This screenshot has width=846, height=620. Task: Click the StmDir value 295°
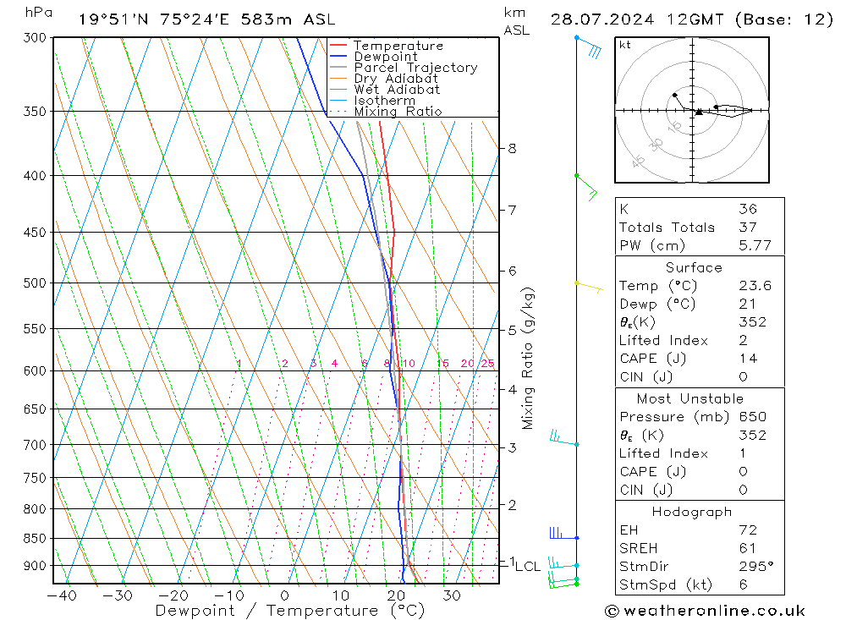coord(755,566)
